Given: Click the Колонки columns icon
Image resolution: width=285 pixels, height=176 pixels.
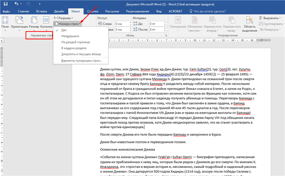Looking at the screenshot, I should [x=46, y=20].
